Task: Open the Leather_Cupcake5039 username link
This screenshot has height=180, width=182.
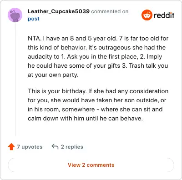Action: pyautogui.click(x=59, y=11)
